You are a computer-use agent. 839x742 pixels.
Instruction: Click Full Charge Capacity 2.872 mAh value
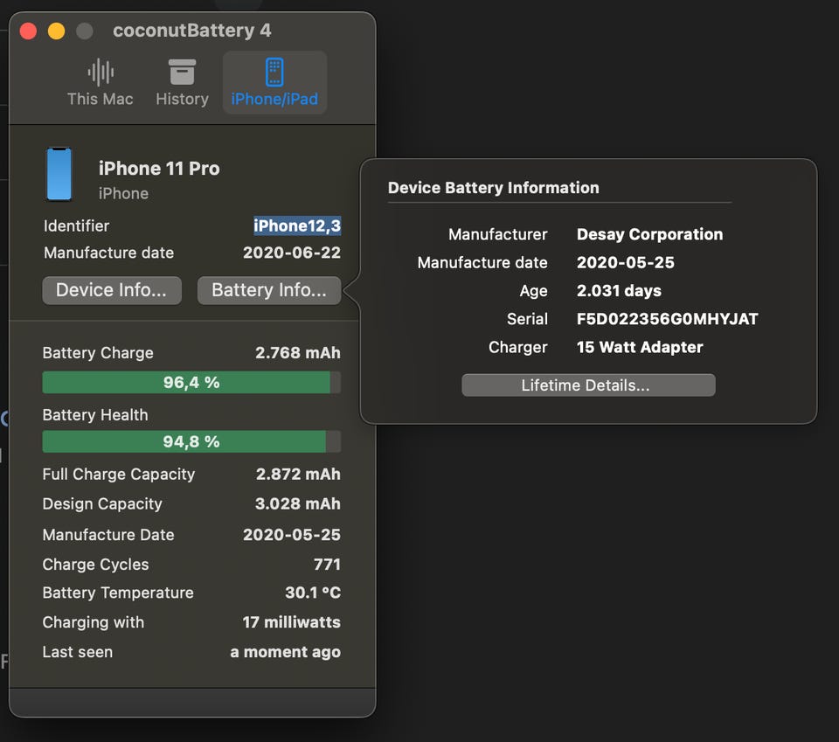pyautogui.click(x=298, y=474)
